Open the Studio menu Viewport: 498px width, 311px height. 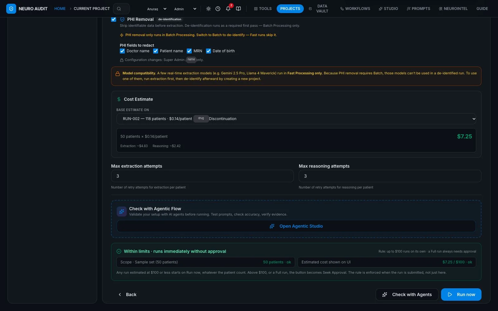pyautogui.click(x=388, y=9)
